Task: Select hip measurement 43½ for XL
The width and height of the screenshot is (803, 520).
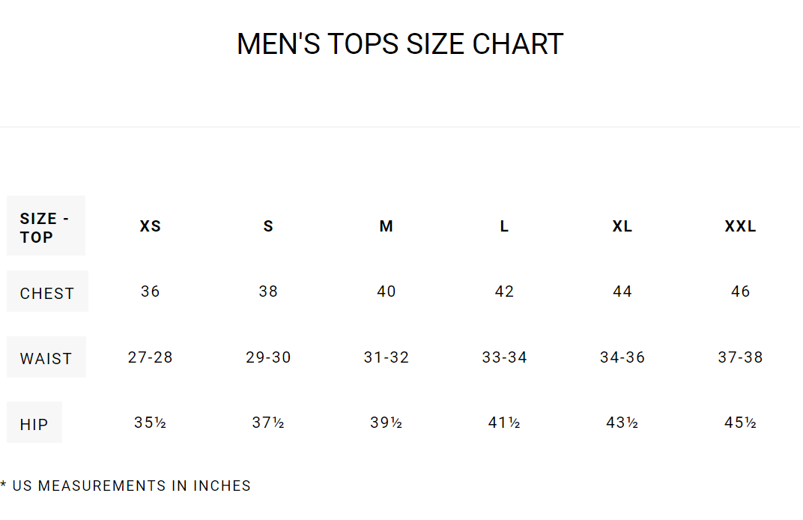Action: [x=622, y=423]
